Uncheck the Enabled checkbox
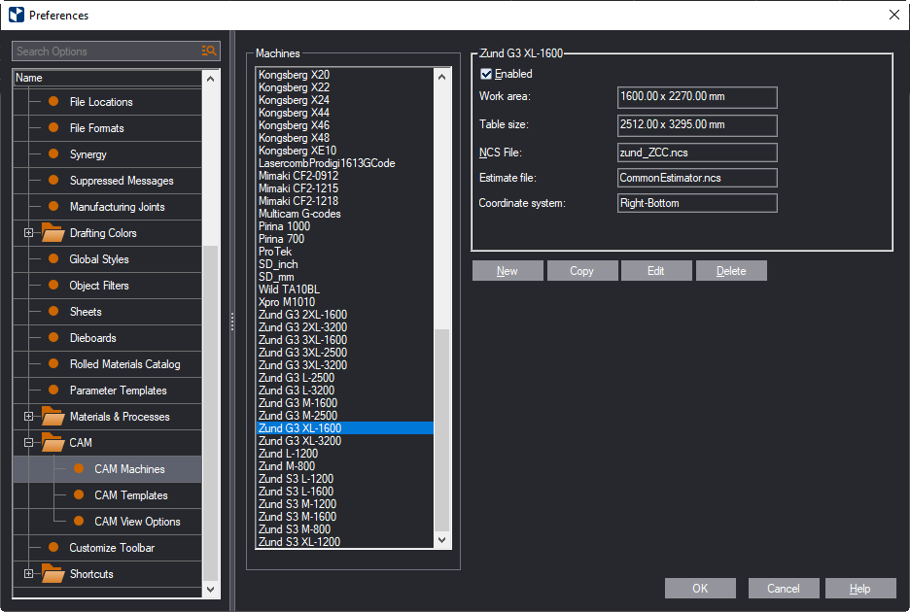Screen dimensions: 910x612 (486, 74)
